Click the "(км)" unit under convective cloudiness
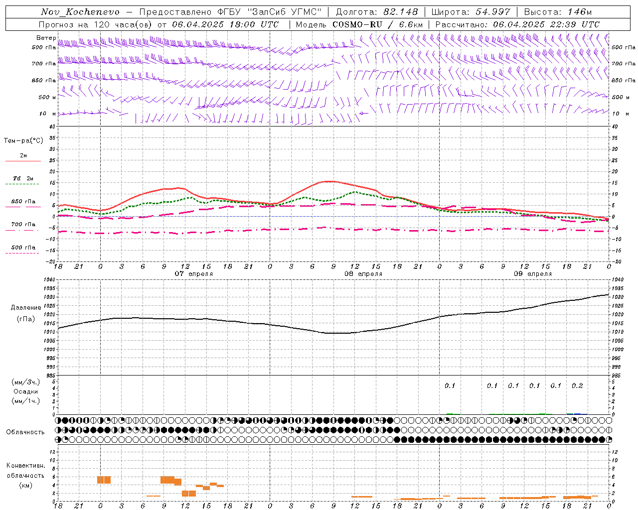The height and width of the screenshot is (510, 638). [26, 485]
